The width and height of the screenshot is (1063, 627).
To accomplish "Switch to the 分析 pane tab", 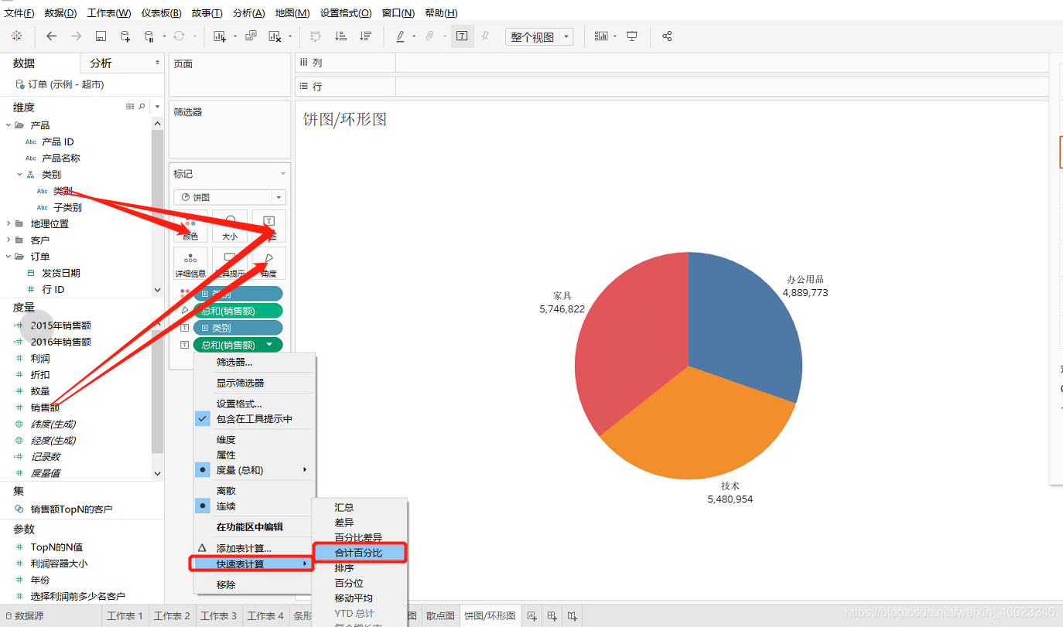I will pyautogui.click(x=121, y=63).
